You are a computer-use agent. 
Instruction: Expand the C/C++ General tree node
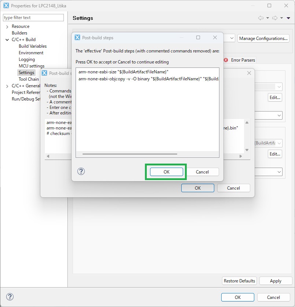7,86
